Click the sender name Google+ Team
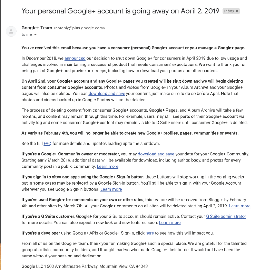Viewport: 265px width, 270px height. click(x=37, y=28)
